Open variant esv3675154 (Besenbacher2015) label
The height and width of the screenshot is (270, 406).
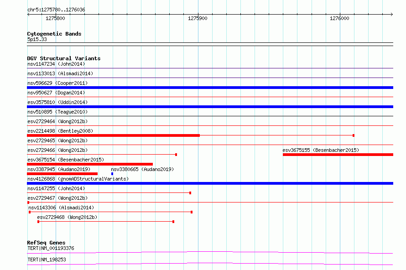[x=66, y=160]
